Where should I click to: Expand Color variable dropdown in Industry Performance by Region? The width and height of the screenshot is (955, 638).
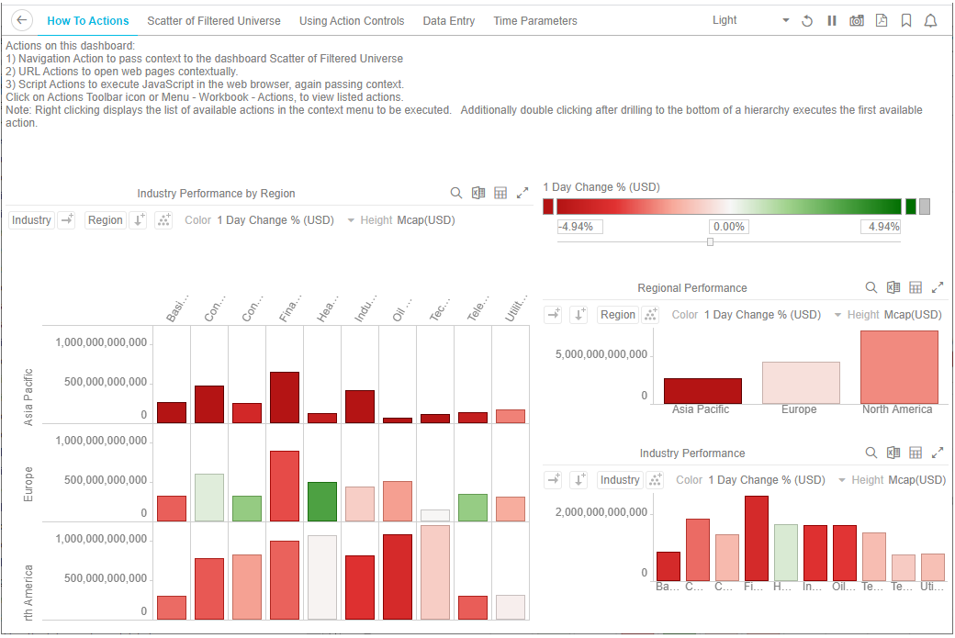351,220
